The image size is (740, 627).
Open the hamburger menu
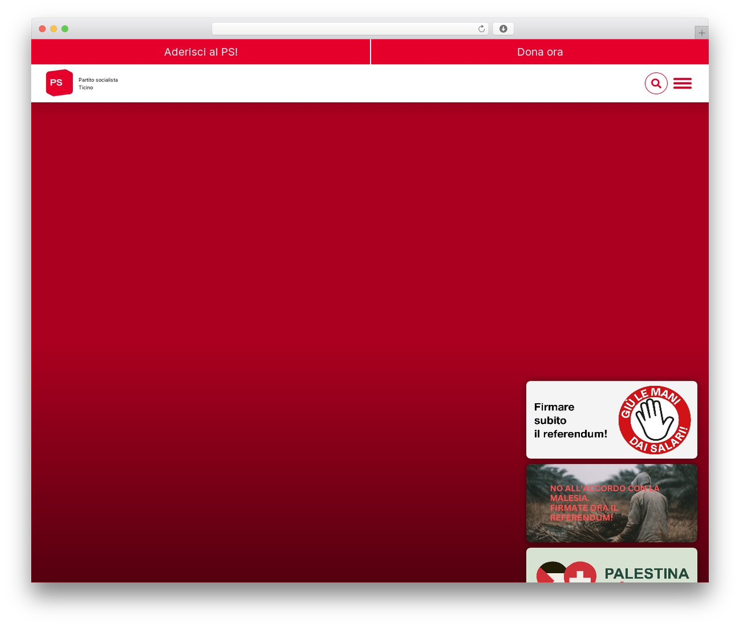pyautogui.click(x=682, y=83)
